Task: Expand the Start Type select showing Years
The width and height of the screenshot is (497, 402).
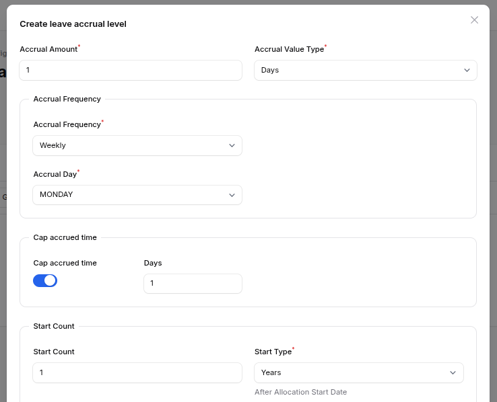Action: [350, 373]
